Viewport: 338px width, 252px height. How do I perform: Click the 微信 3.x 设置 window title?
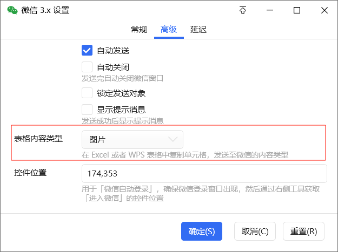45,10
